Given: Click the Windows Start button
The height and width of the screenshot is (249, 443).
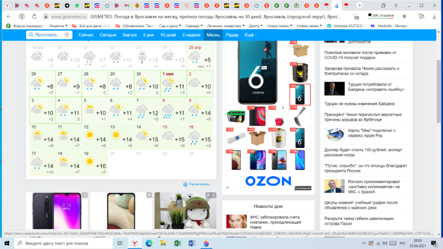Looking at the screenshot, I should (x=6, y=244).
